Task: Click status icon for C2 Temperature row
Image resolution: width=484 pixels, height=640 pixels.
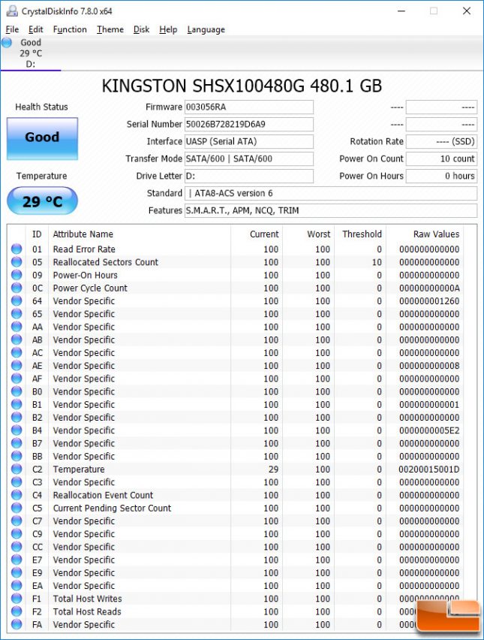Action: pyautogui.click(x=17, y=469)
